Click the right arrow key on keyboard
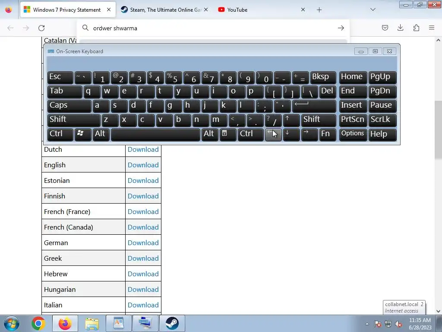This screenshot has width=442, height=332. (x=309, y=134)
